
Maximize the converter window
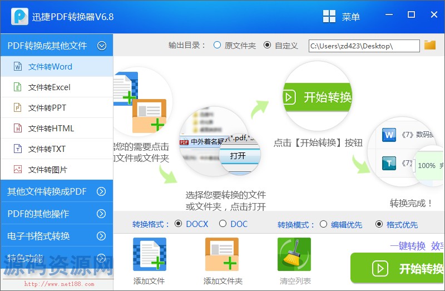click(x=411, y=15)
